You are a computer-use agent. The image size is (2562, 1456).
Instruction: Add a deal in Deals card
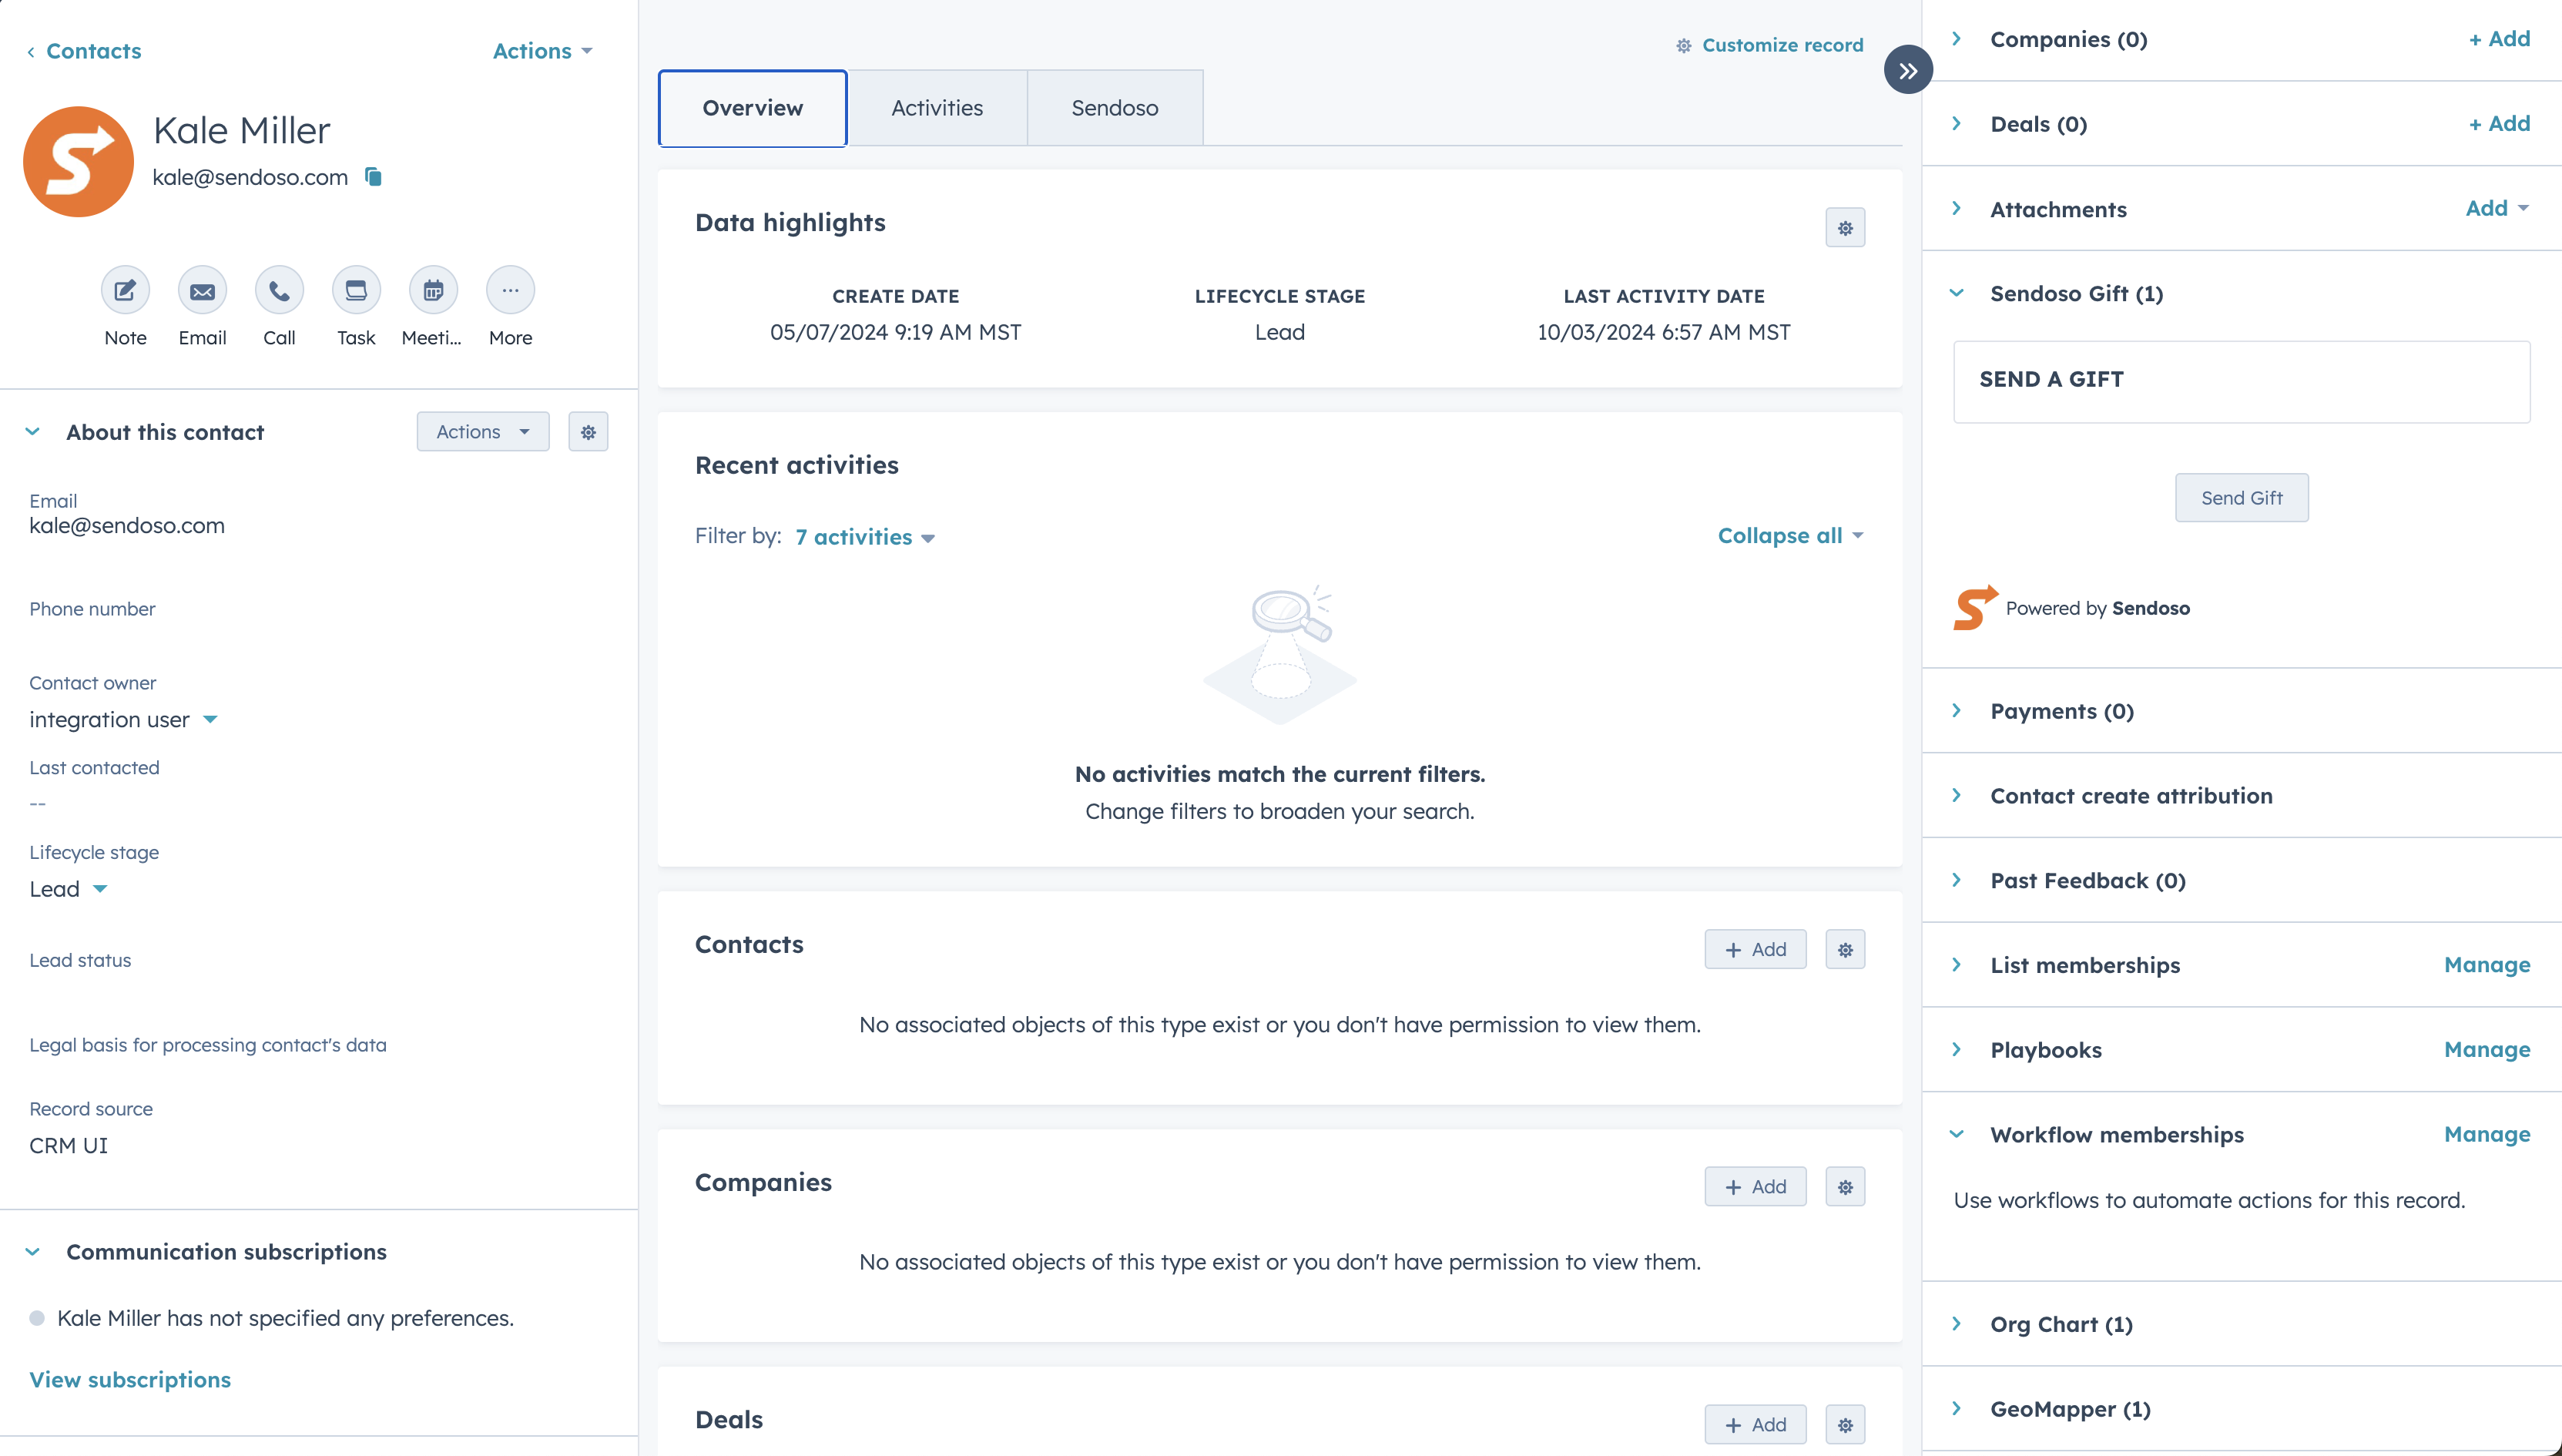pyautogui.click(x=1756, y=1424)
